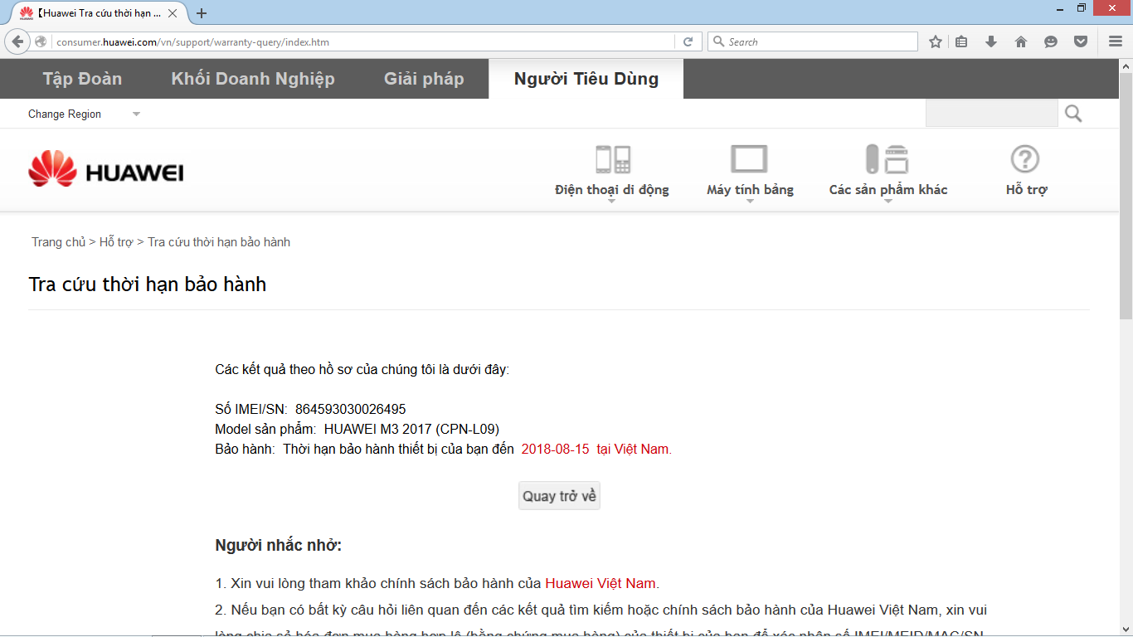The height and width of the screenshot is (637, 1133).
Task: Click the Hello chat smiley icon
Action: coord(1051,41)
